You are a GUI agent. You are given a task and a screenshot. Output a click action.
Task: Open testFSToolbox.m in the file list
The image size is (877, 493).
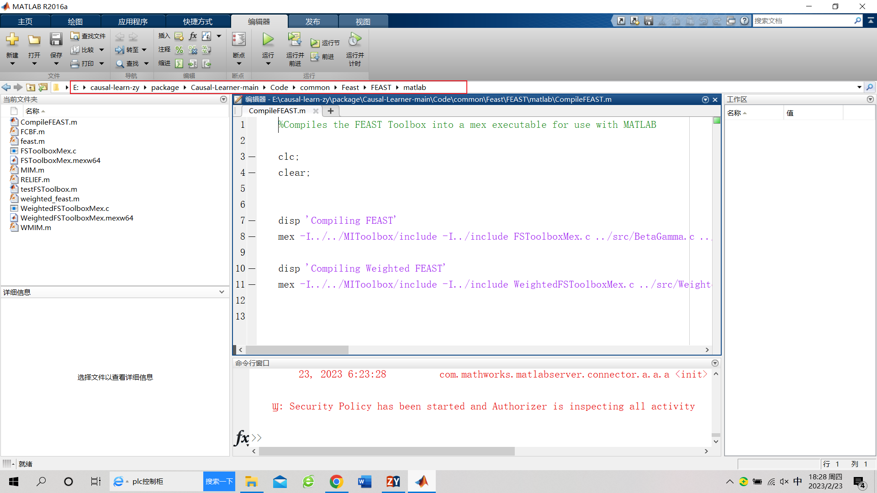(x=48, y=189)
